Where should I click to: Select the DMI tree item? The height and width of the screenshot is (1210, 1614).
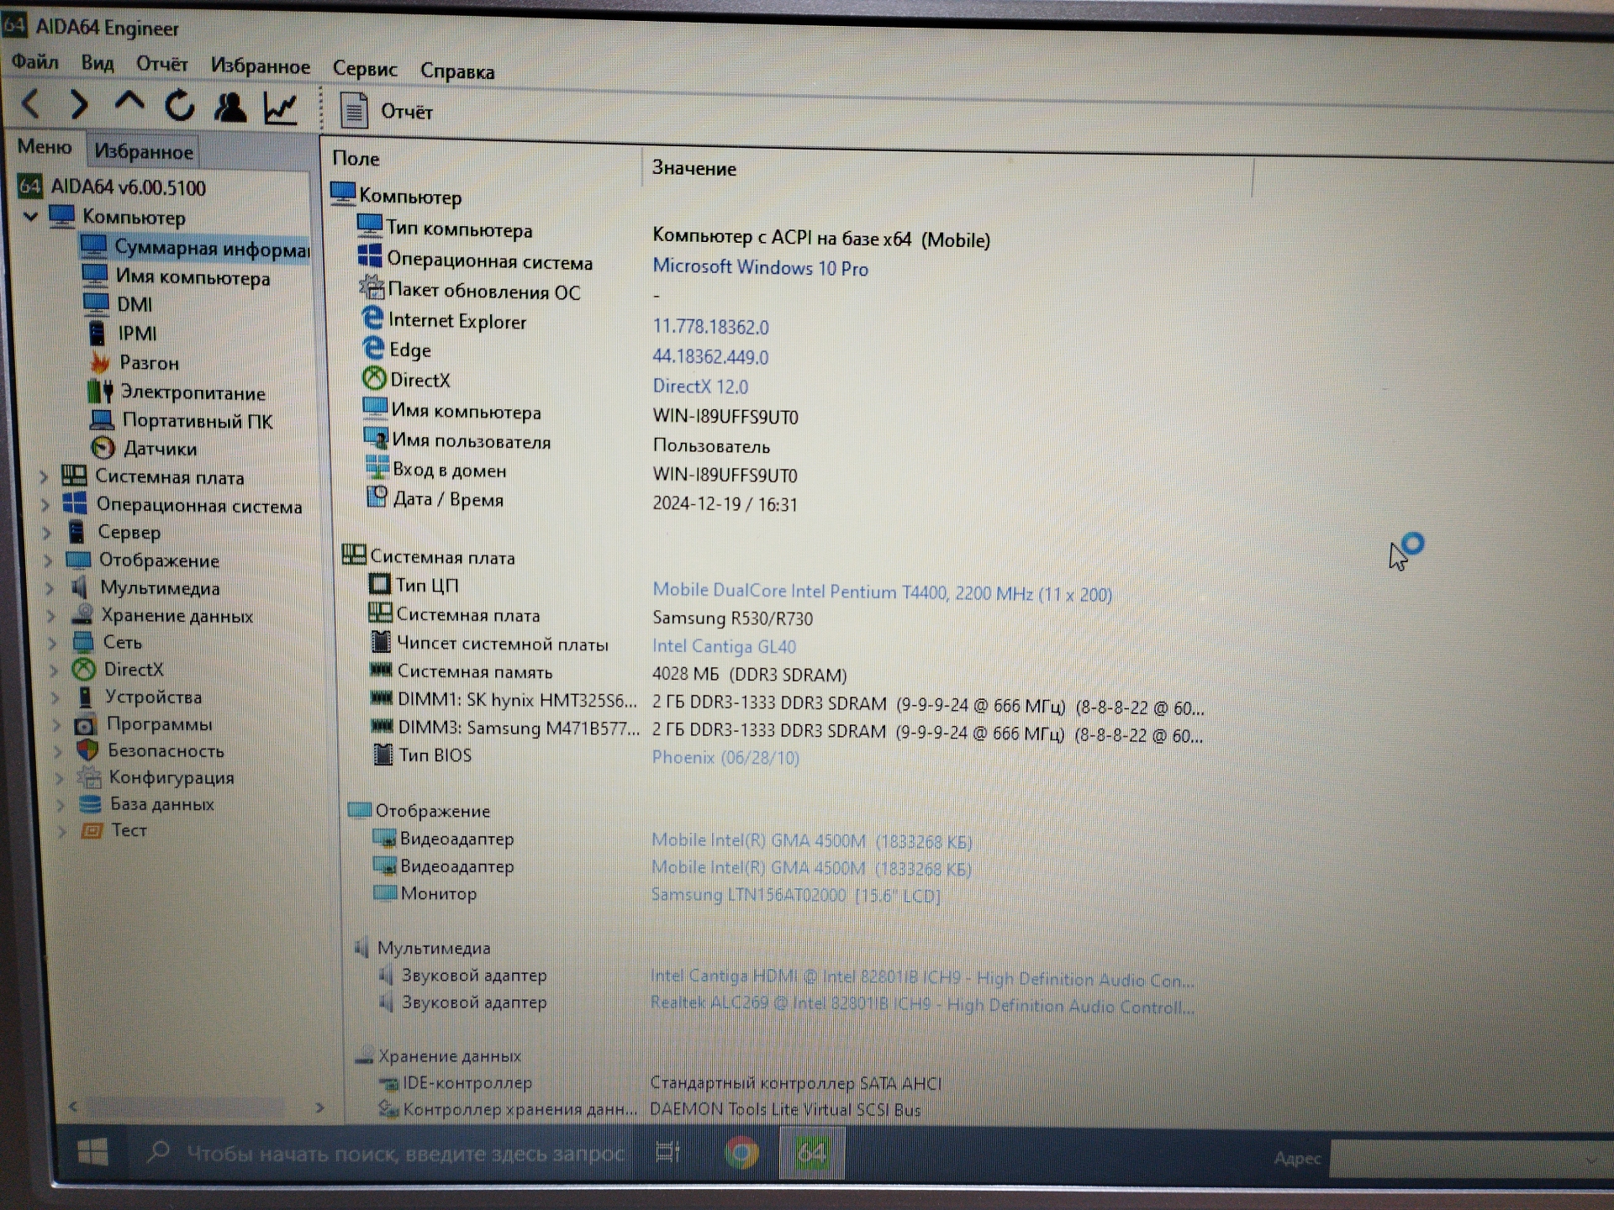[118, 303]
